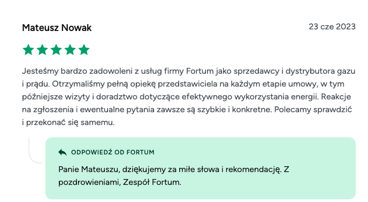The image size is (368, 202).
Task: Click the line about zgłoszenia i ewentualne pytania
Action: point(187,110)
